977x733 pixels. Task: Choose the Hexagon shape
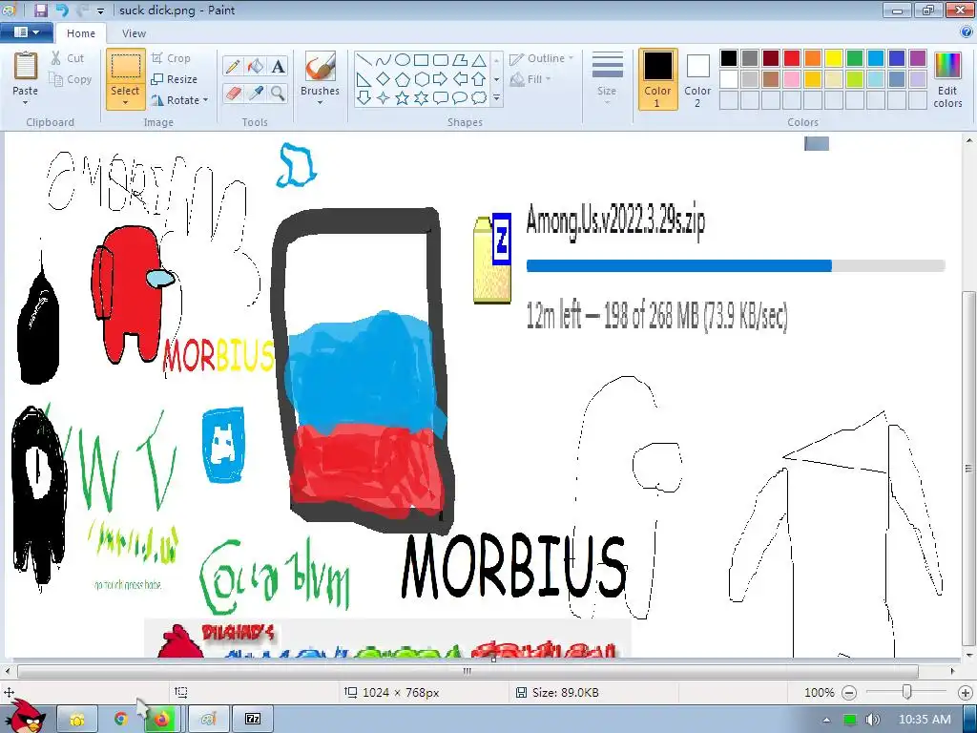pos(421,79)
